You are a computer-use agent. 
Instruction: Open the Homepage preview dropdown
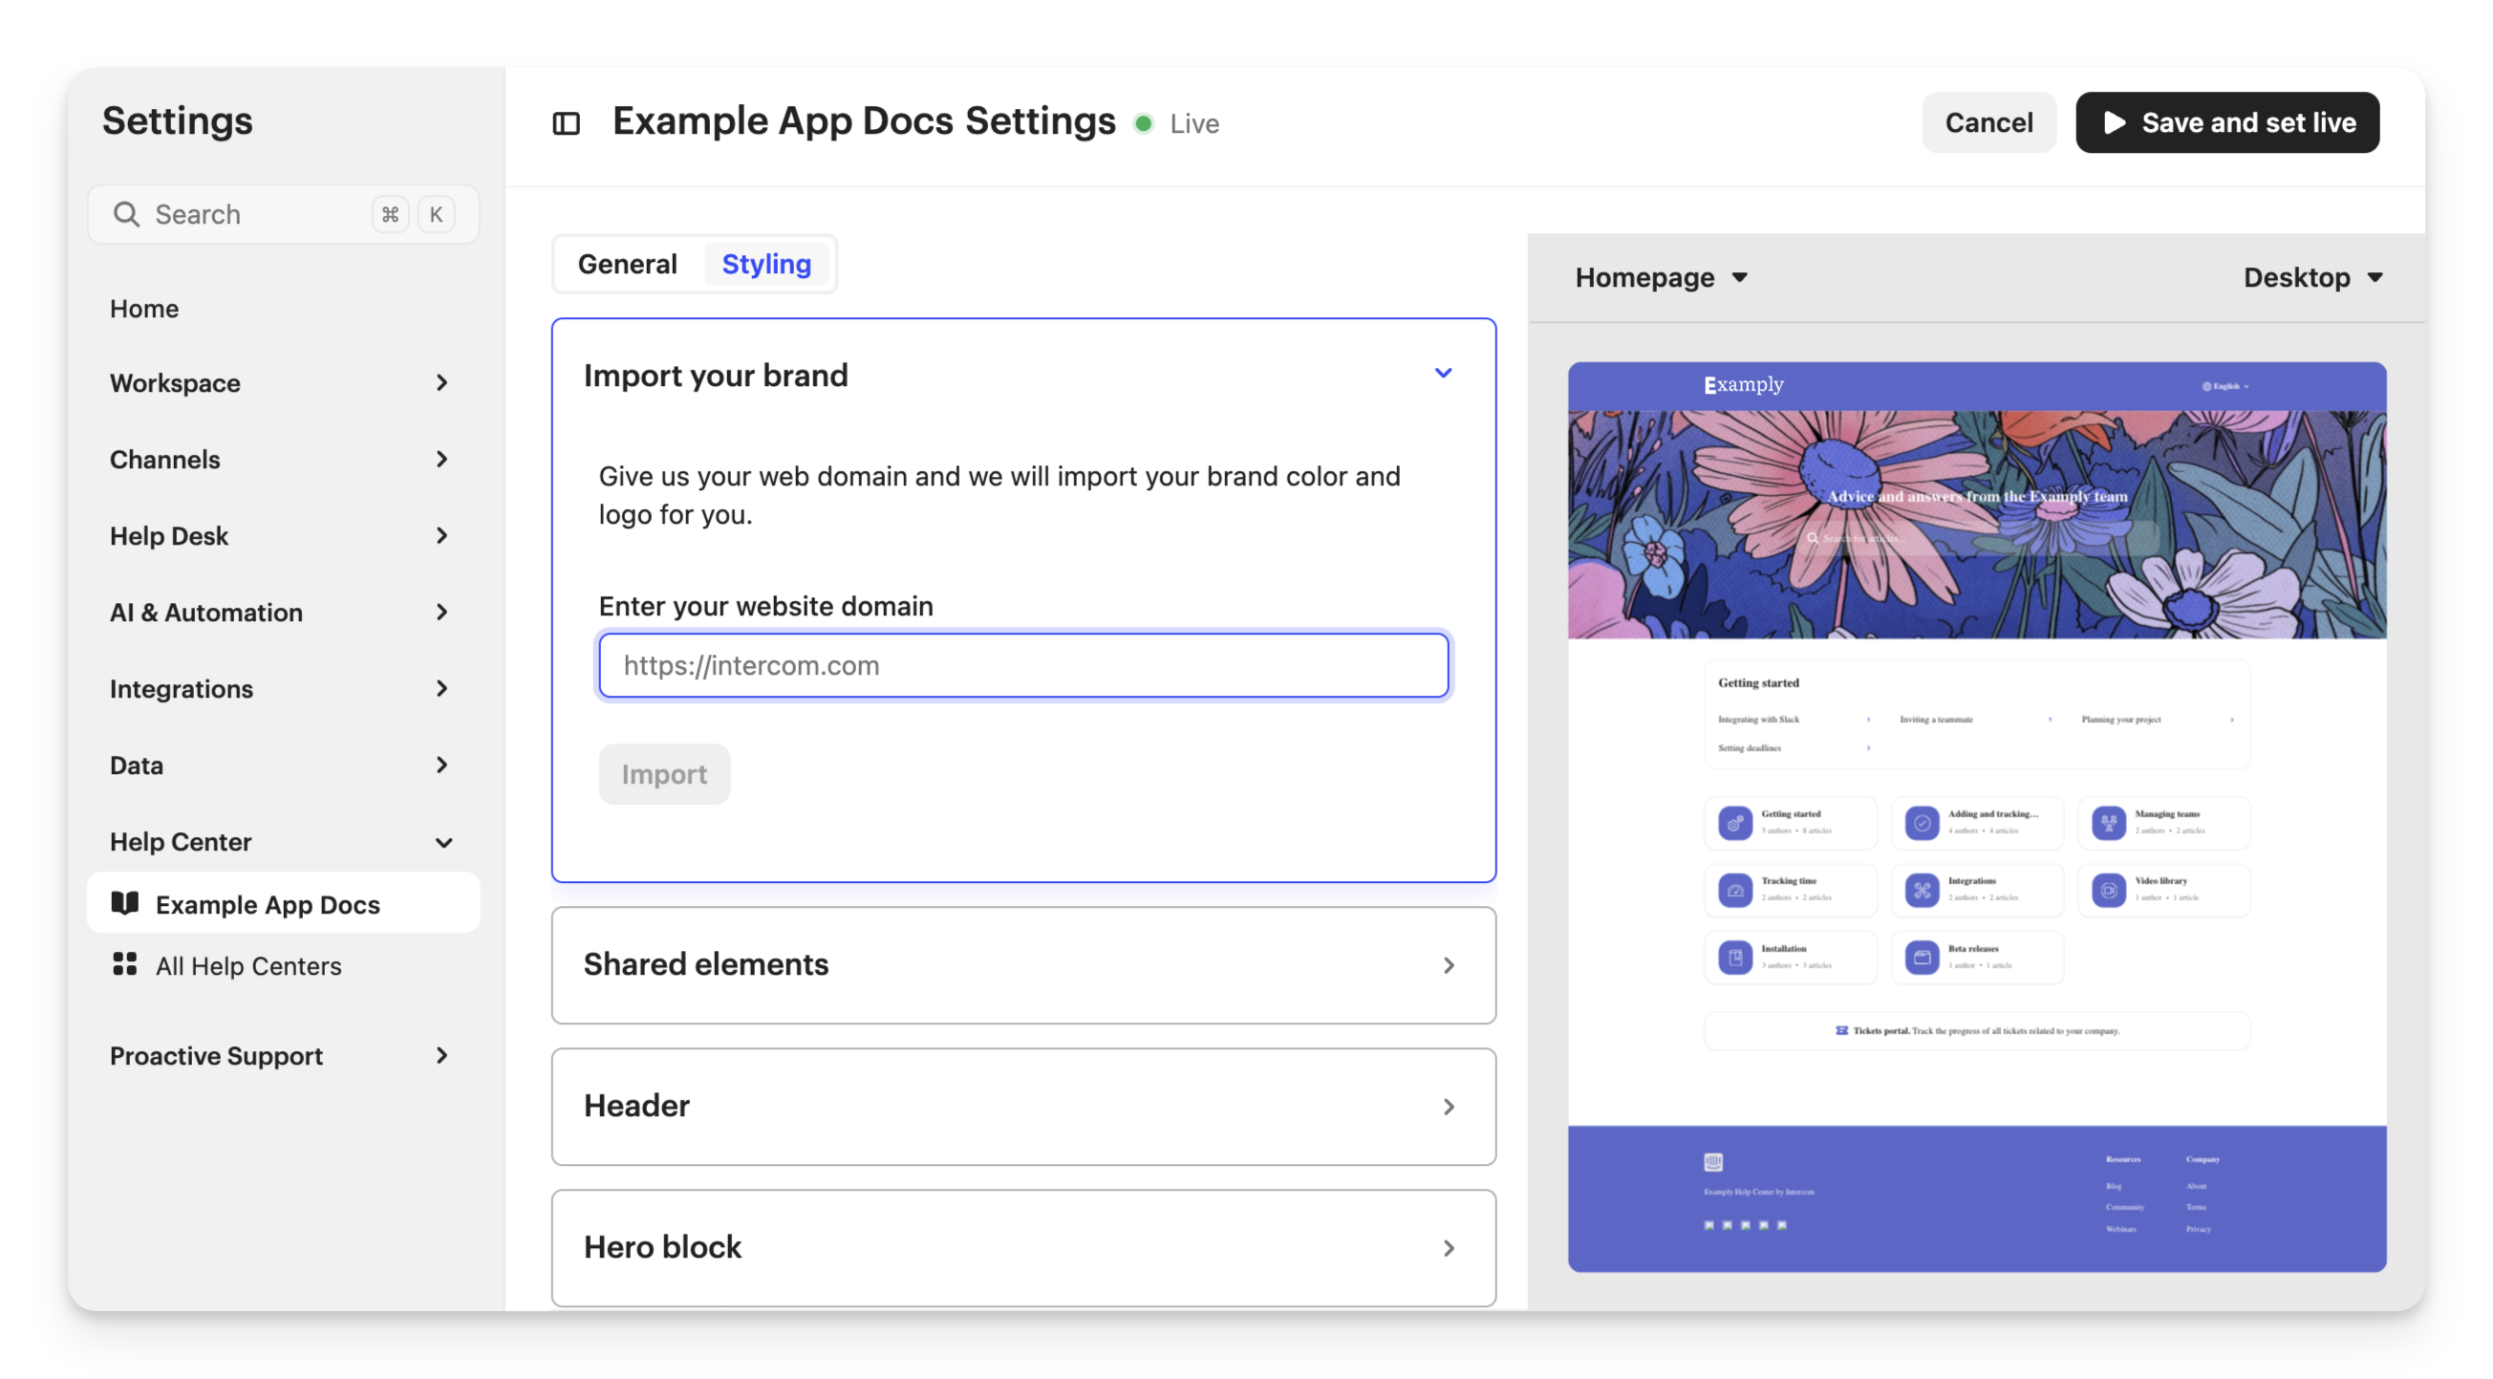tap(1661, 278)
